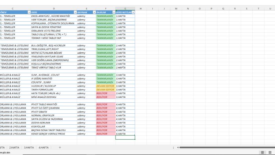275x155 pixels.
Task: Select cell 'VERİ DOĞRULAMA (DROPDOWN)'
Action: tap(54, 60)
